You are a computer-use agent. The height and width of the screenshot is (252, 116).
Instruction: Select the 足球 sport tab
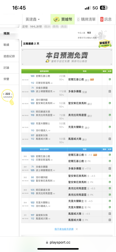pos(25,27)
